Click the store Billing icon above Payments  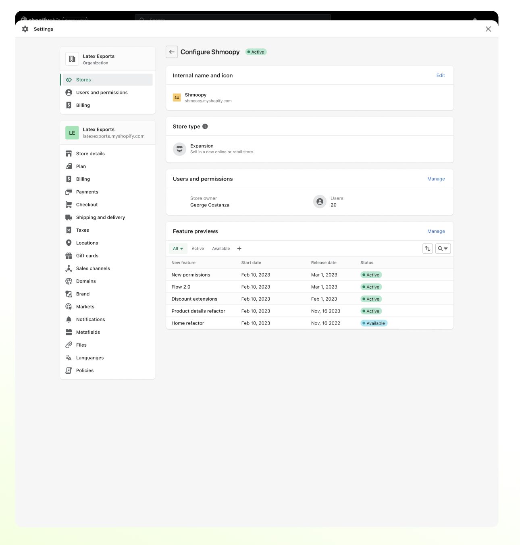pyautogui.click(x=69, y=179)
